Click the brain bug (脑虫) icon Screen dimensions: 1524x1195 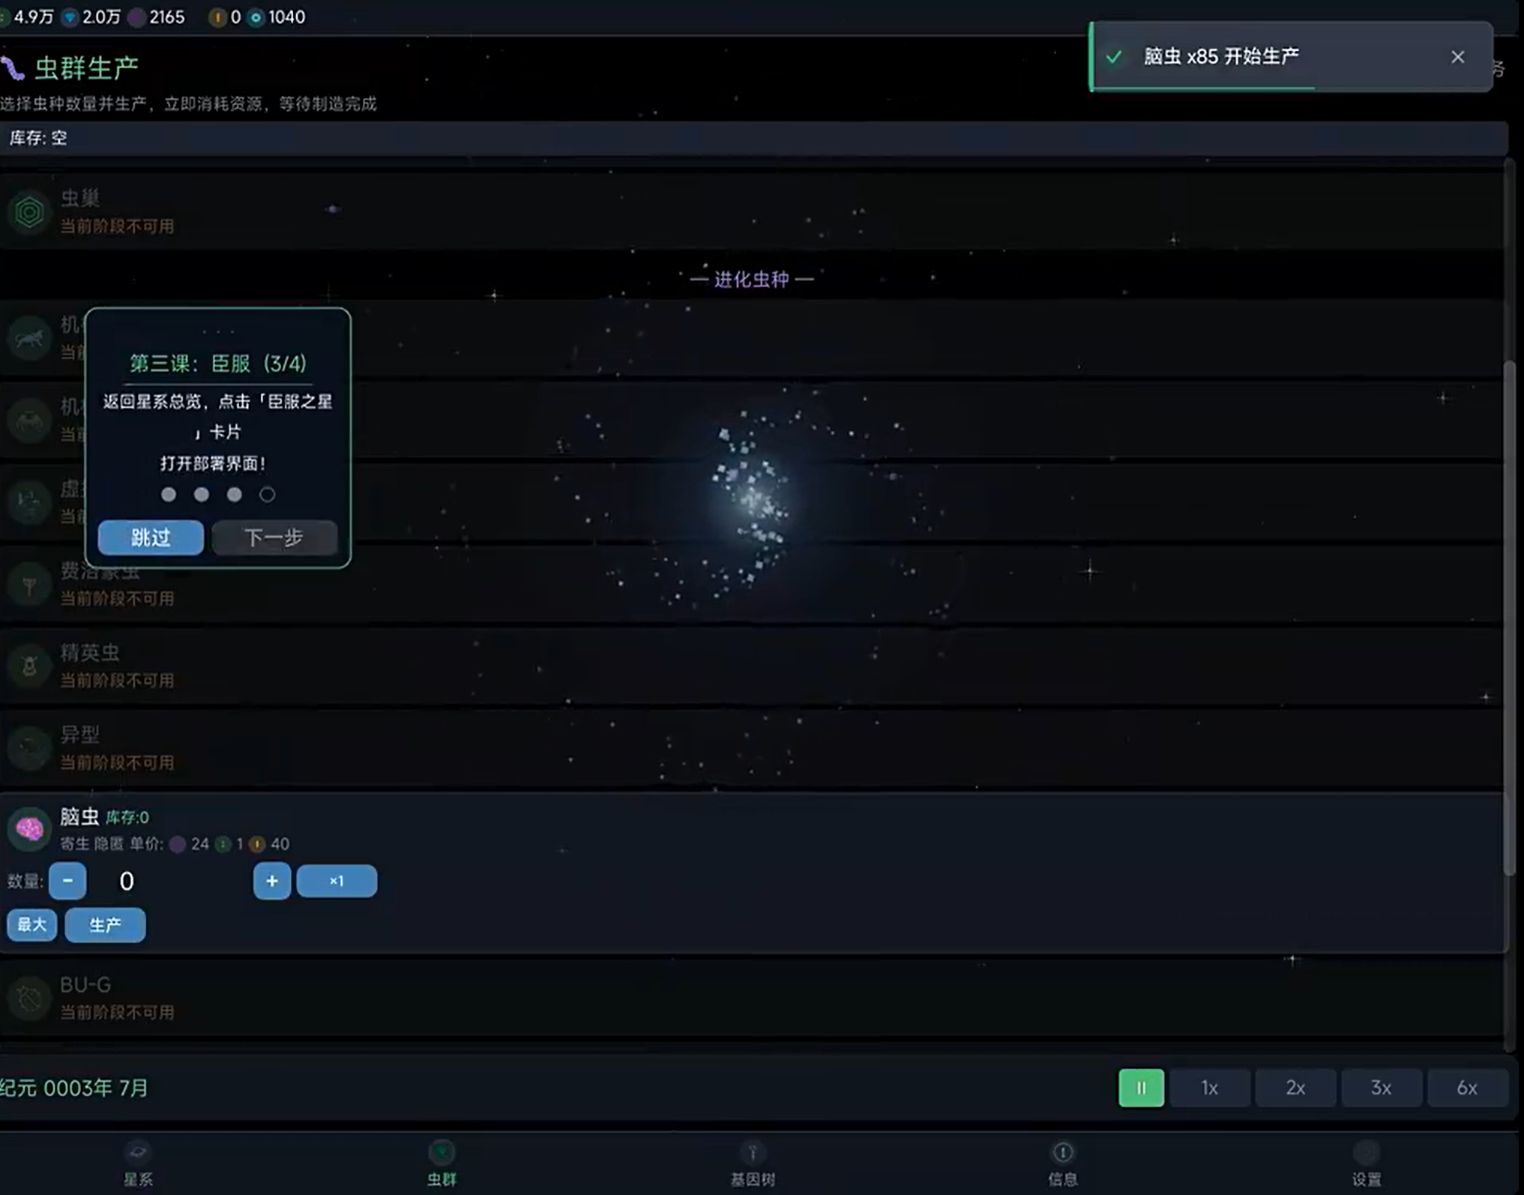point(29,828)
